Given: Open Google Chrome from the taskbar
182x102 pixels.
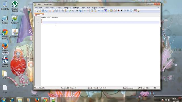Looking at the screenshot, I should (x=45, y=100).
